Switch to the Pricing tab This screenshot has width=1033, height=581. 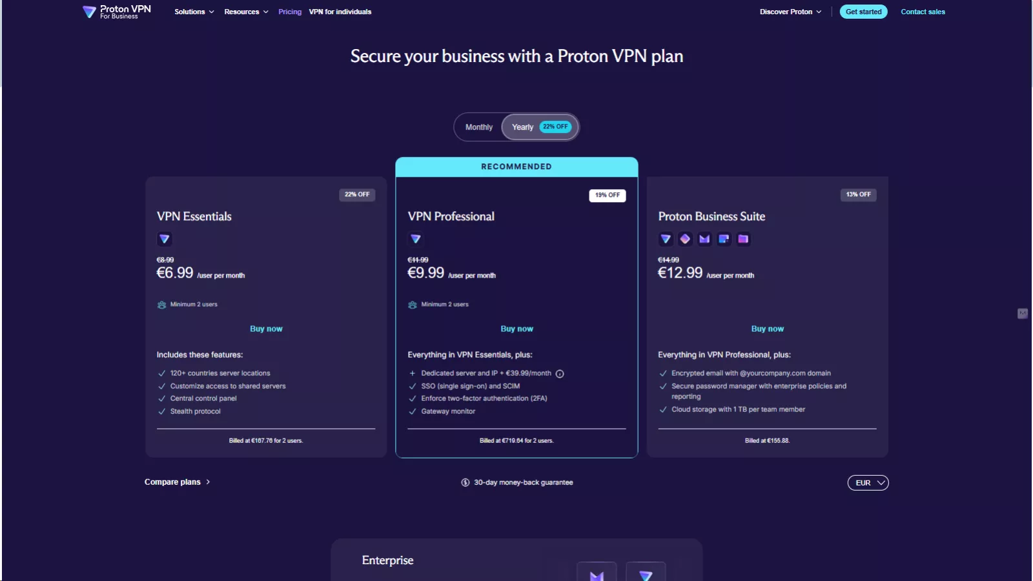pos(289,11)
